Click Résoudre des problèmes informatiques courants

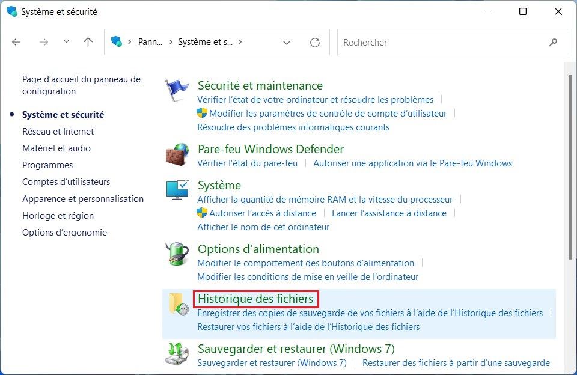click(293, 127)
